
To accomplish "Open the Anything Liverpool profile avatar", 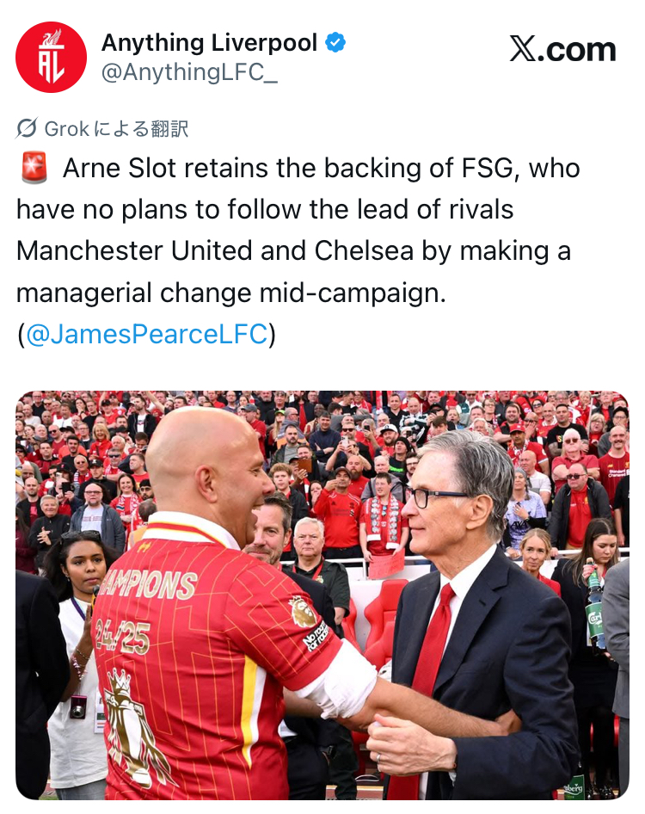I will [x=51, y=57].
